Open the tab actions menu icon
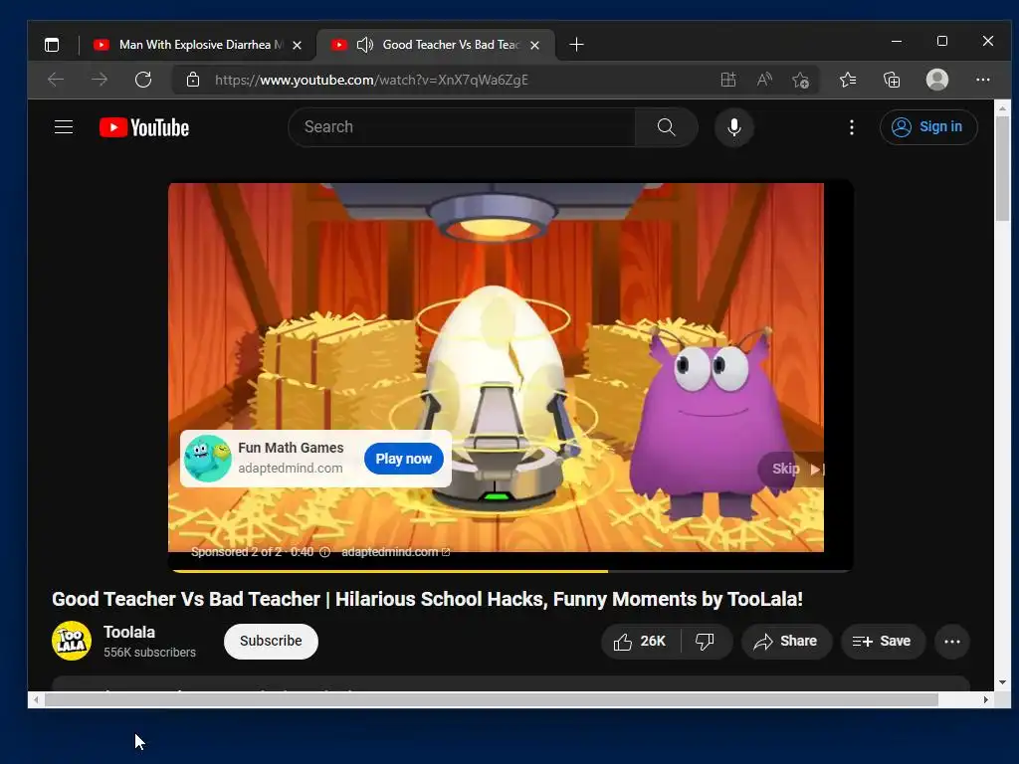The height and width of the screenshot is (764, 1019). tap(52, 45)
